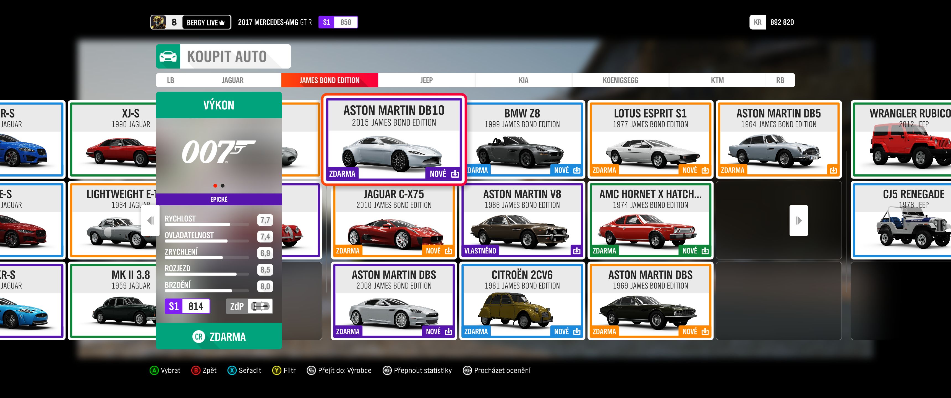Select the dark second page dot in the stats panel
The height and width of the screenshot is (398, 951).
tap(223, 186)
